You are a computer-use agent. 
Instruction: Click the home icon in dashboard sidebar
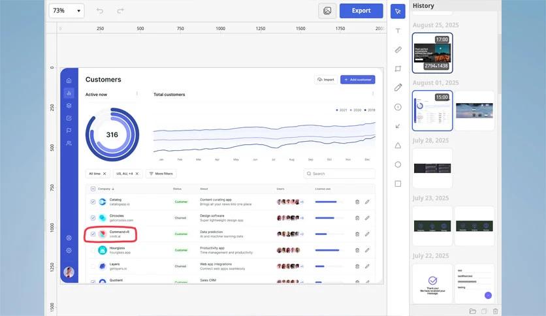click(x=69, y=80)
